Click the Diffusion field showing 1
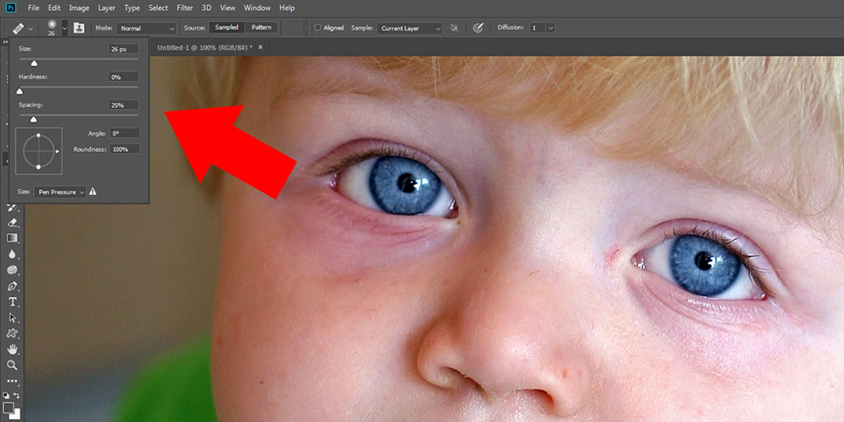The width and height of the screenshot is (844, 422). coord(538,28)
